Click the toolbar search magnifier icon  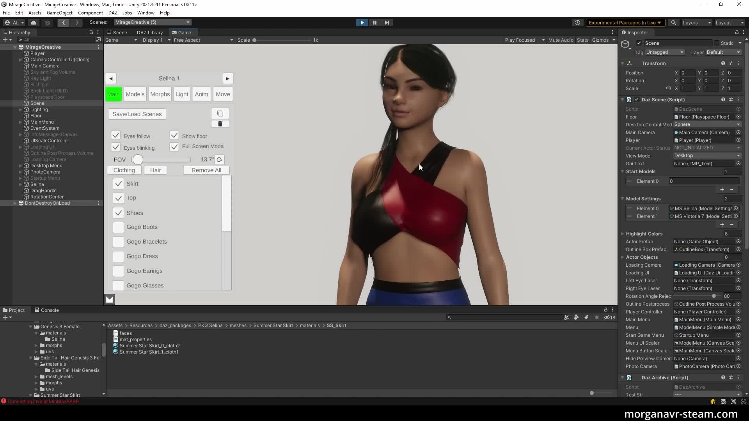click(x=673, y=23)
